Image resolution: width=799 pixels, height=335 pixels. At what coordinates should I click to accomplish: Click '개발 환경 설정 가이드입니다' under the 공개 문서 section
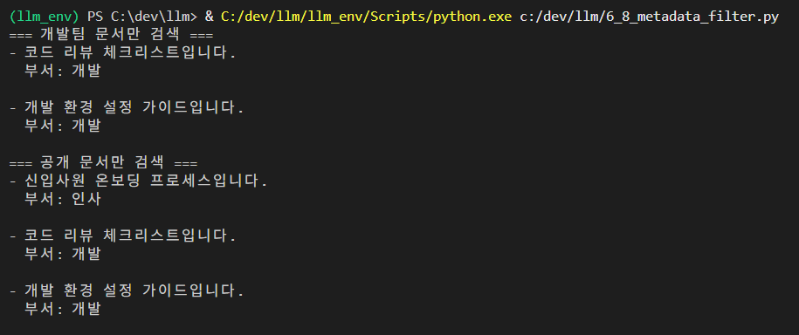click(x=130, y=291)
